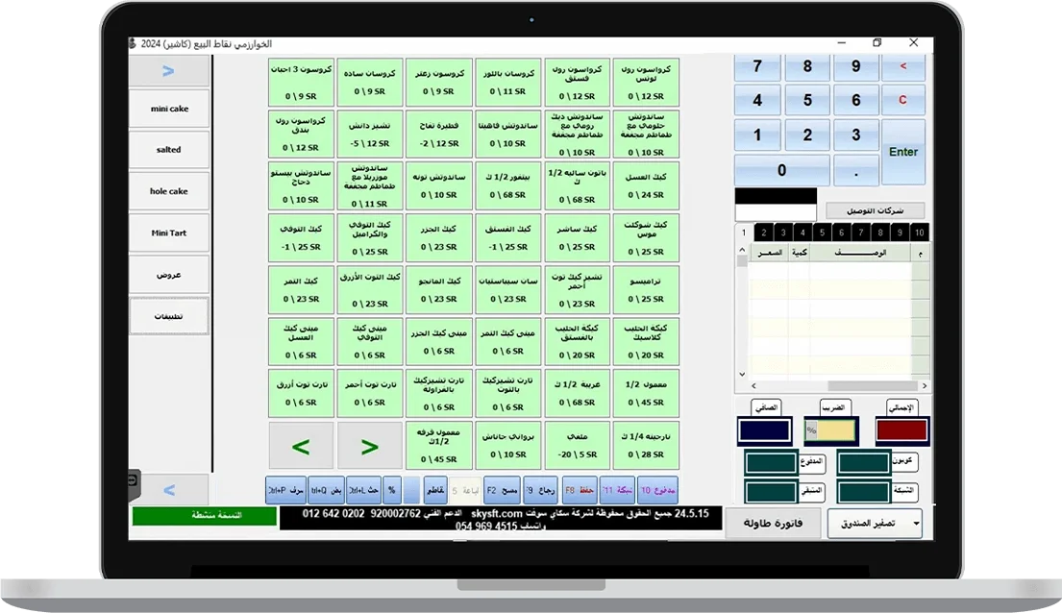
Task: Click the percent discount toolbar button
Action: [x=391, y=490]
